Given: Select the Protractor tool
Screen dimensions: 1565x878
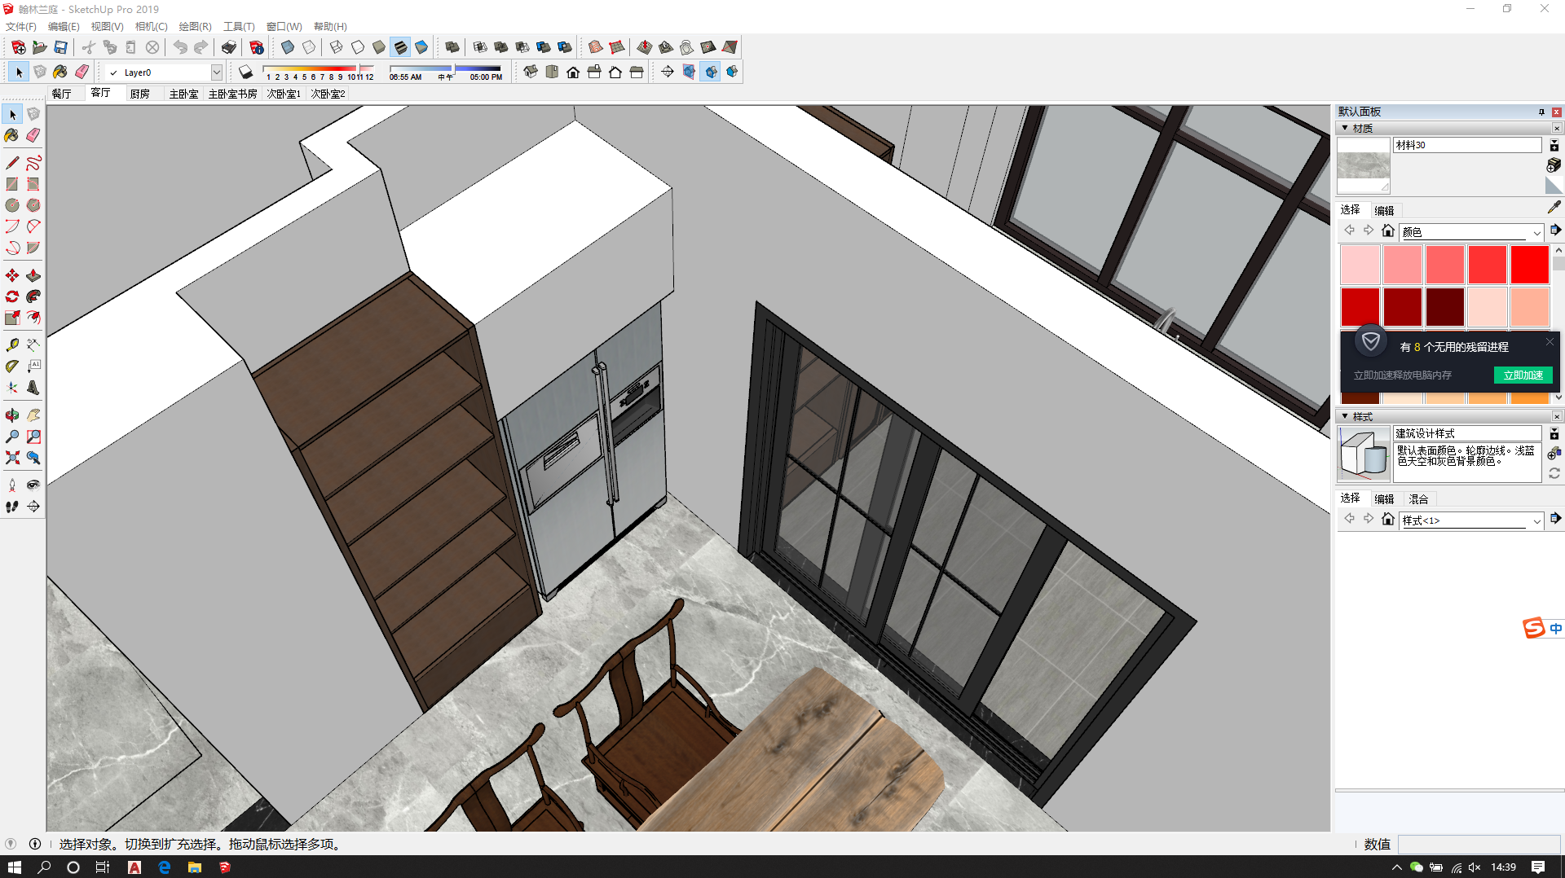Looking at the screenshot, I should 12,367.
